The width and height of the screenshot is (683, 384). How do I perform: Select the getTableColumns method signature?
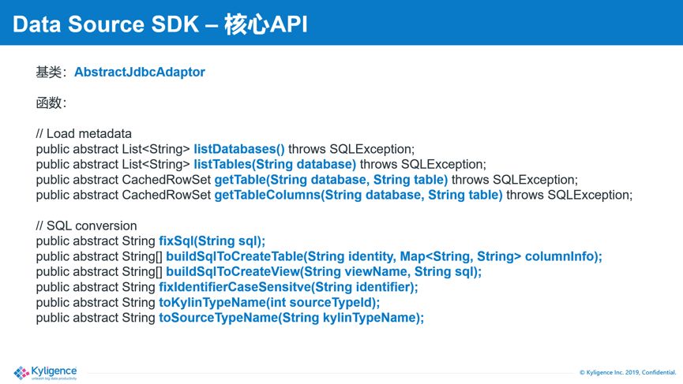358,195
